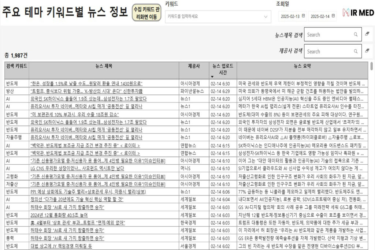Click provider cell 머니S

tap(194, 168)
